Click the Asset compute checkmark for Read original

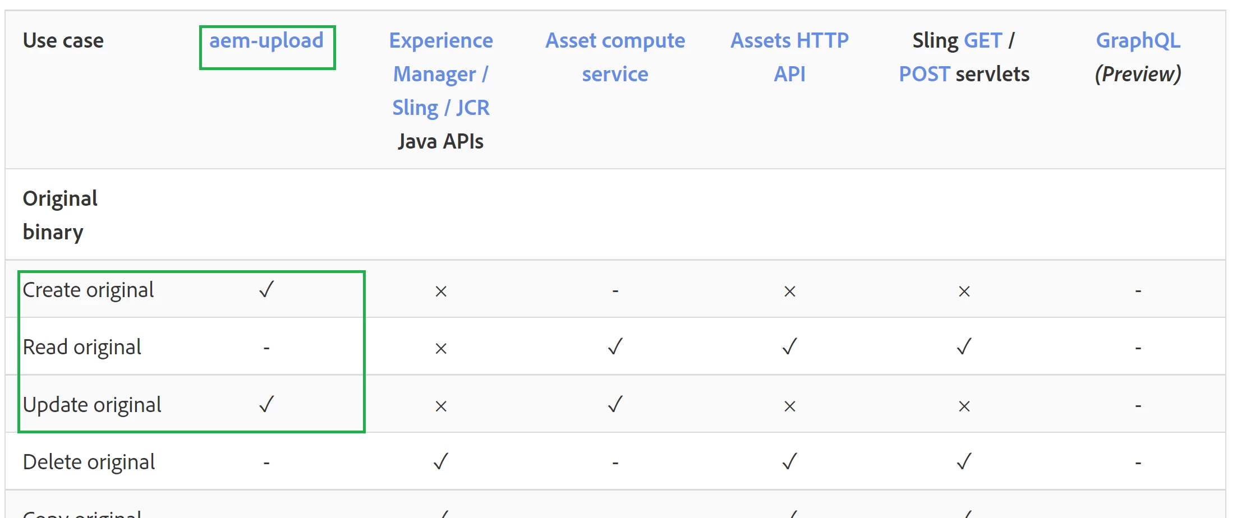coord(615,347)
